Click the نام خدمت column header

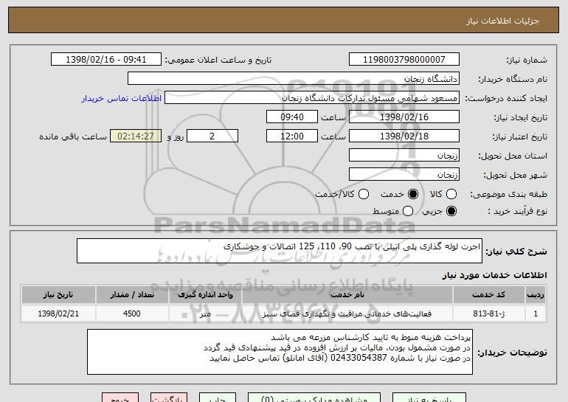pos(347,295)
